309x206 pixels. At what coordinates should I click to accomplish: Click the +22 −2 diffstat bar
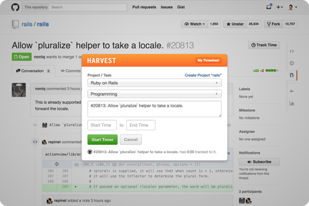tap(266, 70)
